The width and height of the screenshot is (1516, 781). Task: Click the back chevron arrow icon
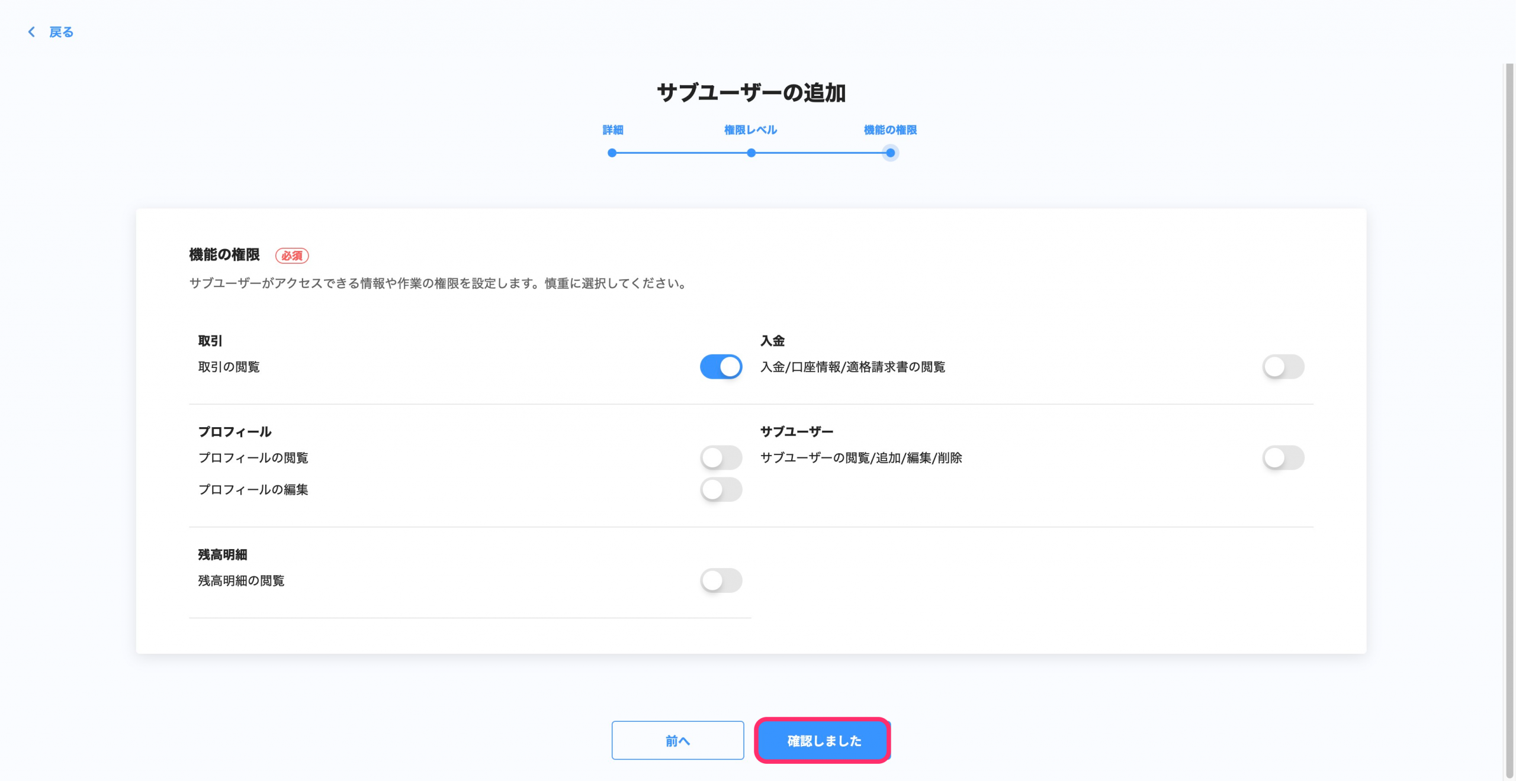[31, 32]
